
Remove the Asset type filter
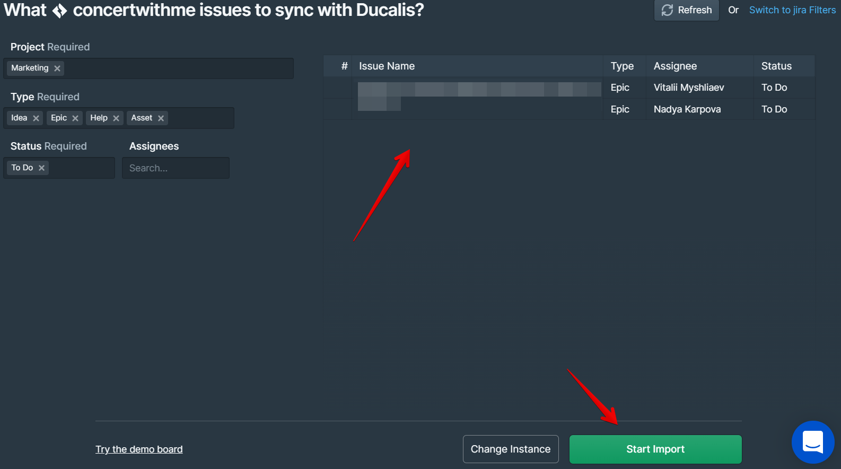(161, 118)
